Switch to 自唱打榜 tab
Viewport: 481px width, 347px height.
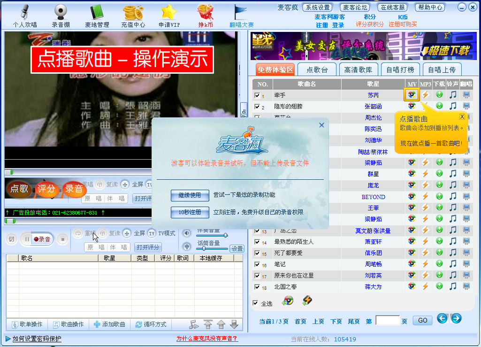click(400, 69)
